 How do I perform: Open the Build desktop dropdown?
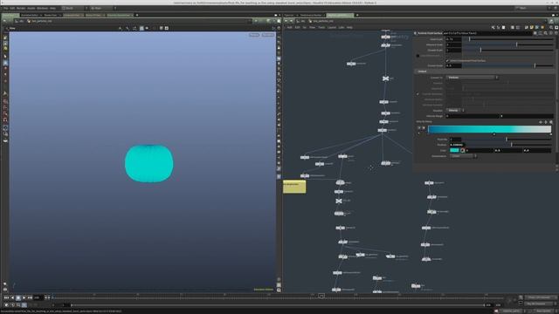tap(73, 8)
